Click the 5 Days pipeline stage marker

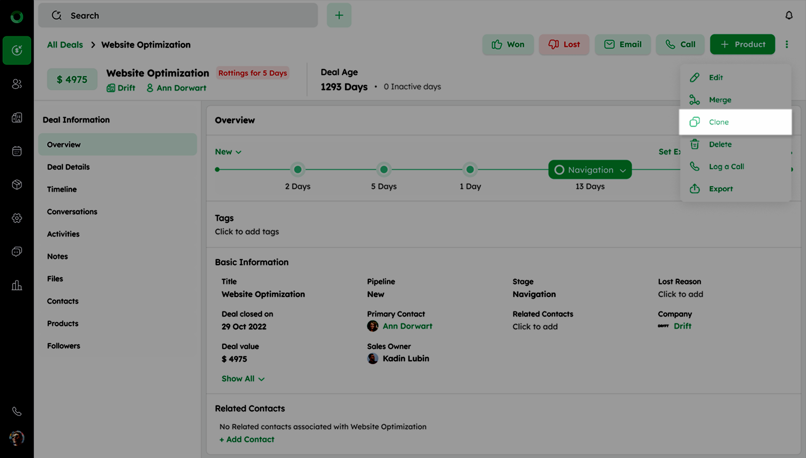[384, 170]
